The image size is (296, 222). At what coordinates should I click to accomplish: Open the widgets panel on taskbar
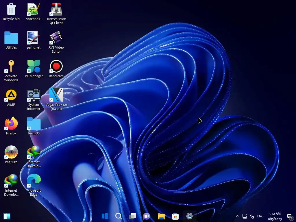click(x=7, y=216)
